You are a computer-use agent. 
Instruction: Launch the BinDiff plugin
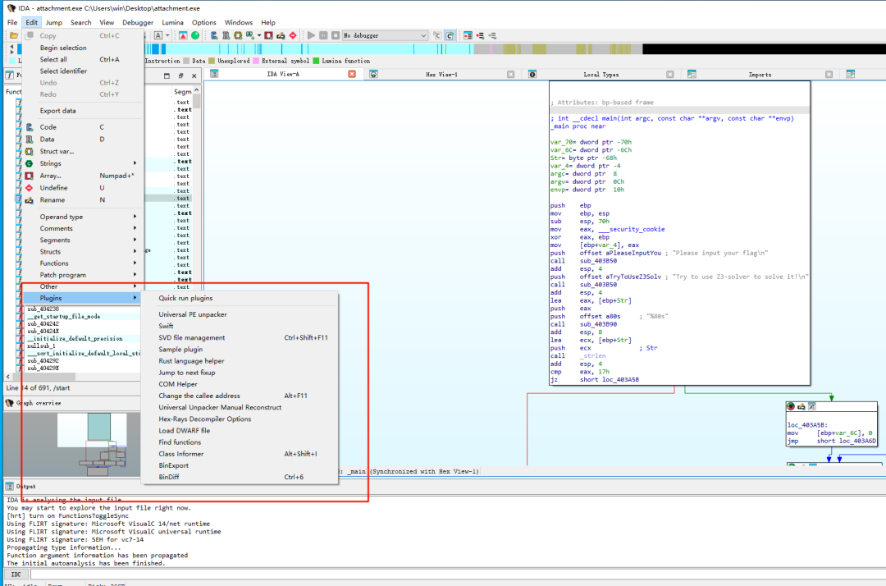tap(240, 477)
